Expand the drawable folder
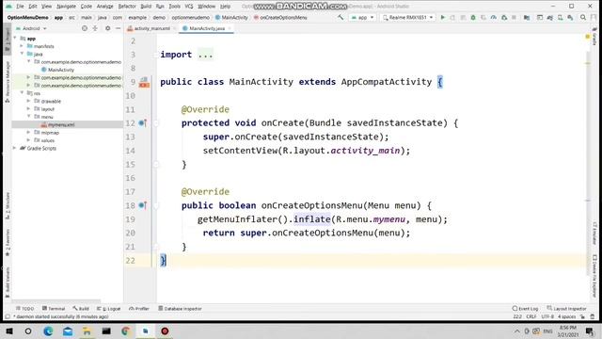Screen dimensions: 602x339 tap(29, 101)
